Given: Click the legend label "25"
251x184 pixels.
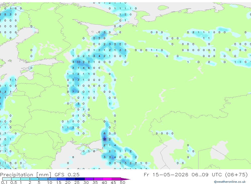Looking at the screenshot, I should pos(77,182).
